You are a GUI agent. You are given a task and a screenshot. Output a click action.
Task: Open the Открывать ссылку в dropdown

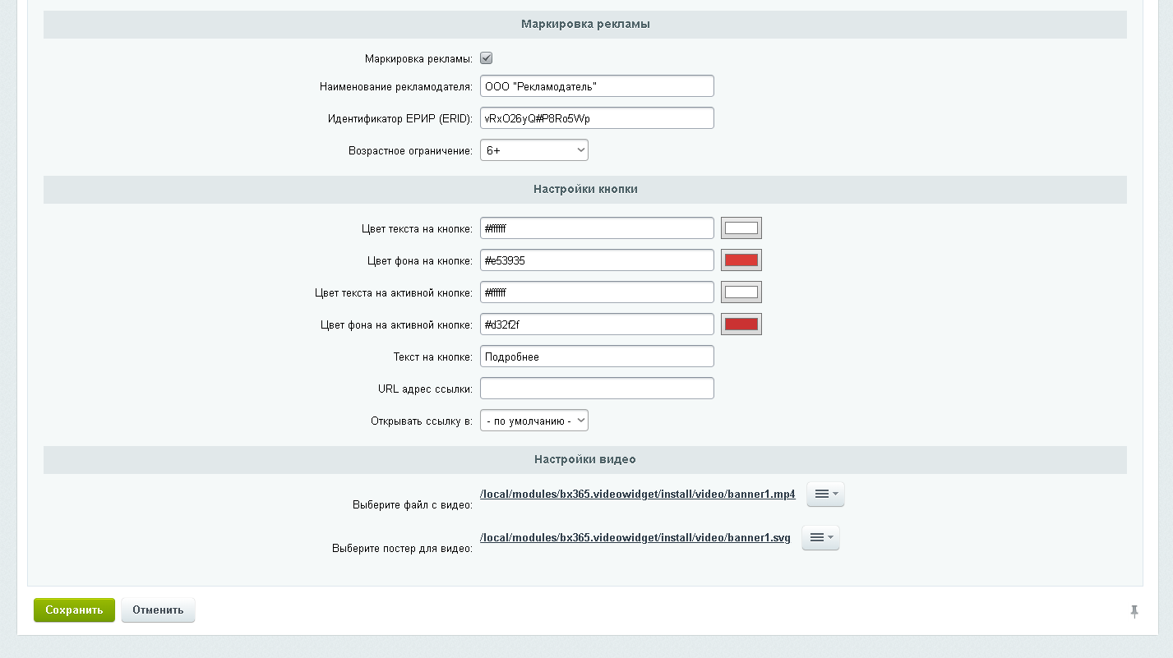point(534,421)
